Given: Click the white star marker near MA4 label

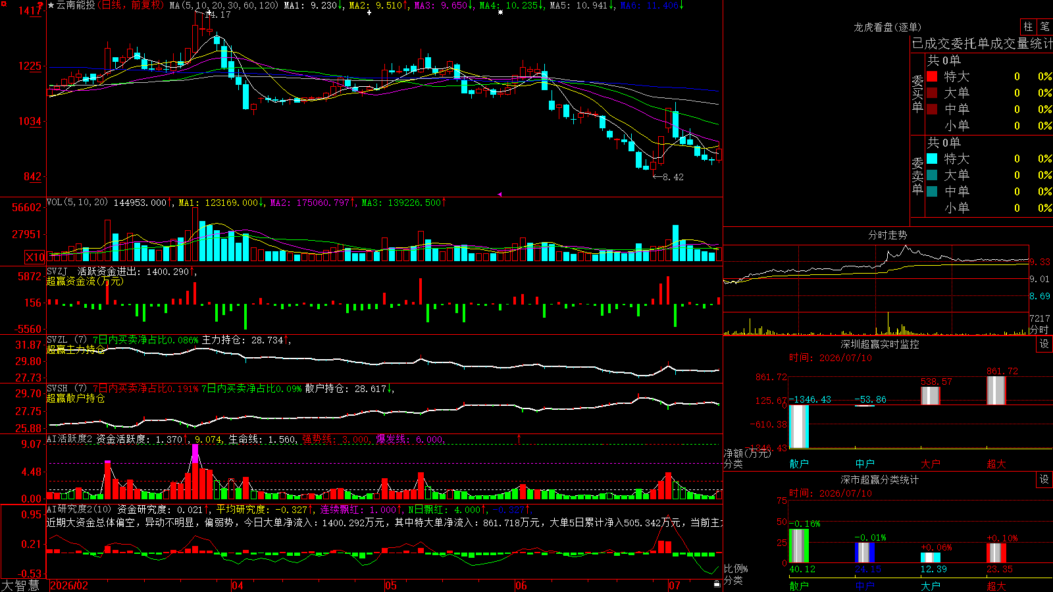Looking at the screenshot, I should click(500, 12).
